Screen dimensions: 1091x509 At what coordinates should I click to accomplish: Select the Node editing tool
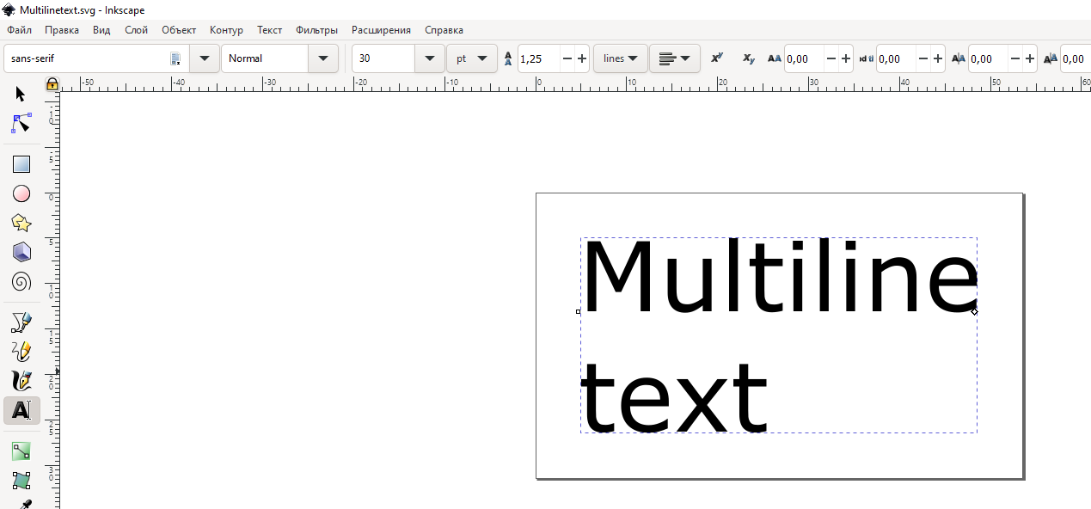tap(21, 123)
